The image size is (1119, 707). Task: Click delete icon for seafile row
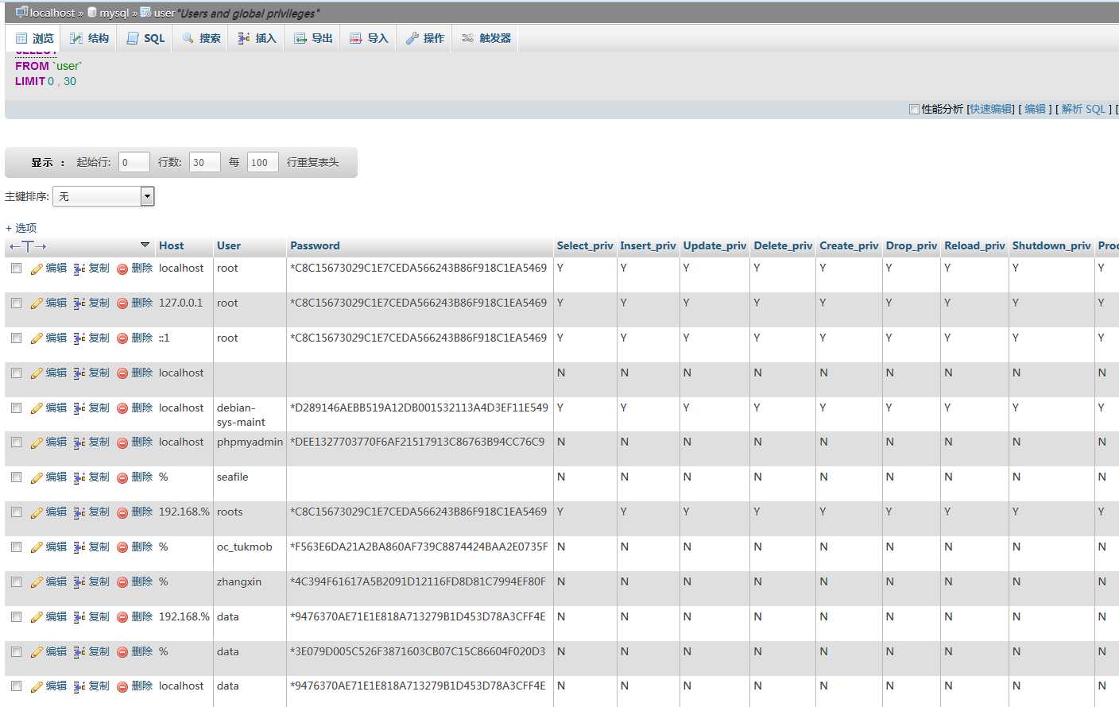point(122,478)
